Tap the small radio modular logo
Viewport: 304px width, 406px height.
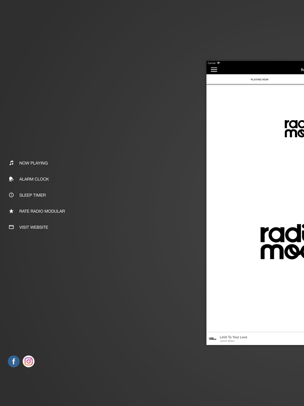tap(294, 128)
